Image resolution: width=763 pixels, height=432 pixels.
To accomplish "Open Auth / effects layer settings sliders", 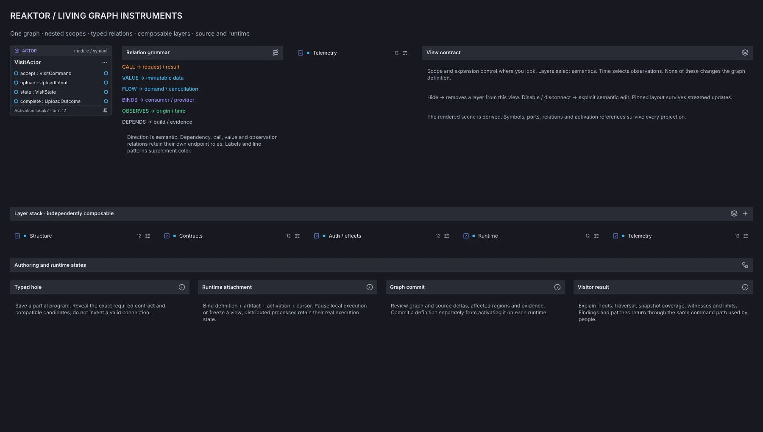I will 447,236.
